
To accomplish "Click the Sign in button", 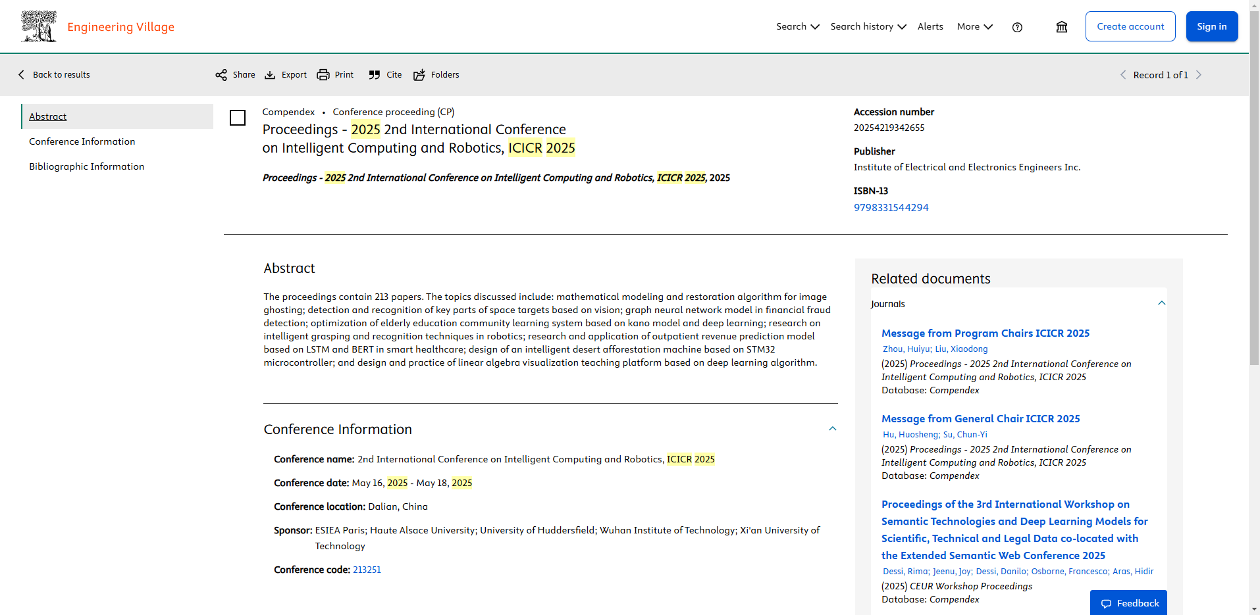I will point(1211,27).
